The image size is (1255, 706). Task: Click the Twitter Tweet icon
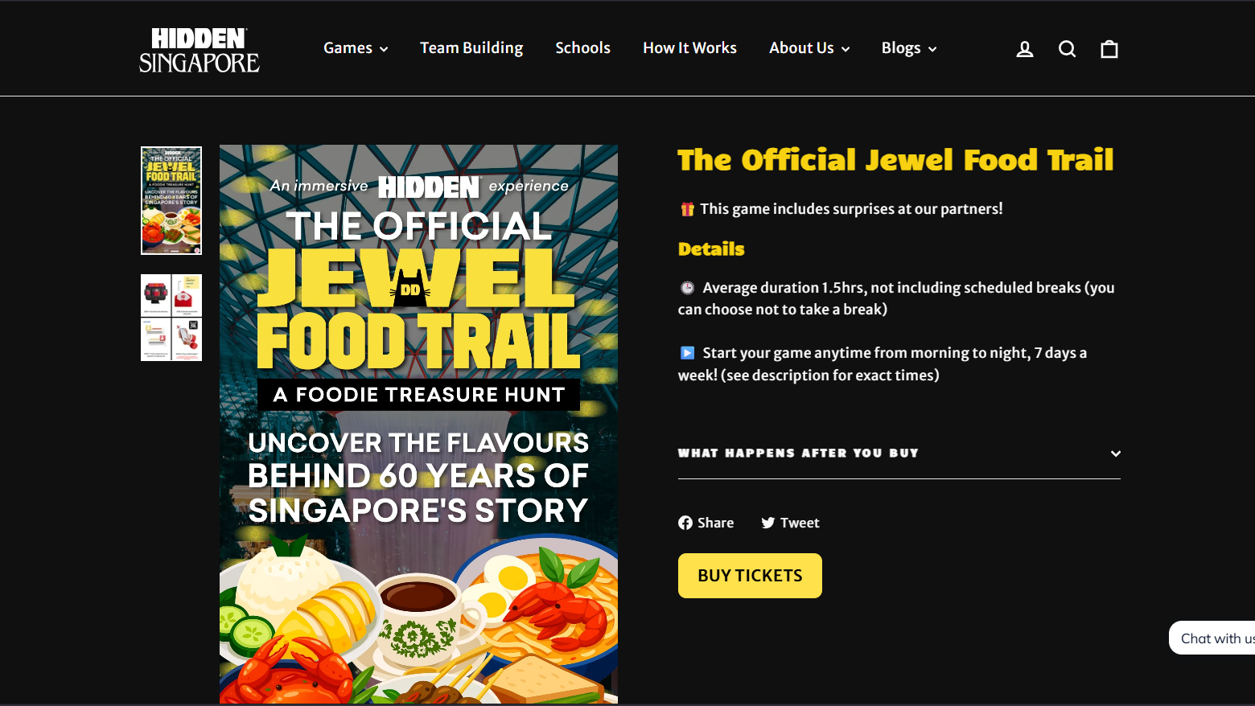coord(768,523)
